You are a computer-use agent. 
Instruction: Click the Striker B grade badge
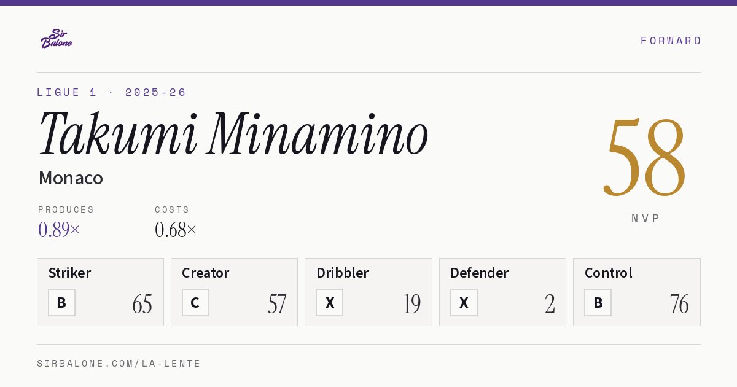61,302
